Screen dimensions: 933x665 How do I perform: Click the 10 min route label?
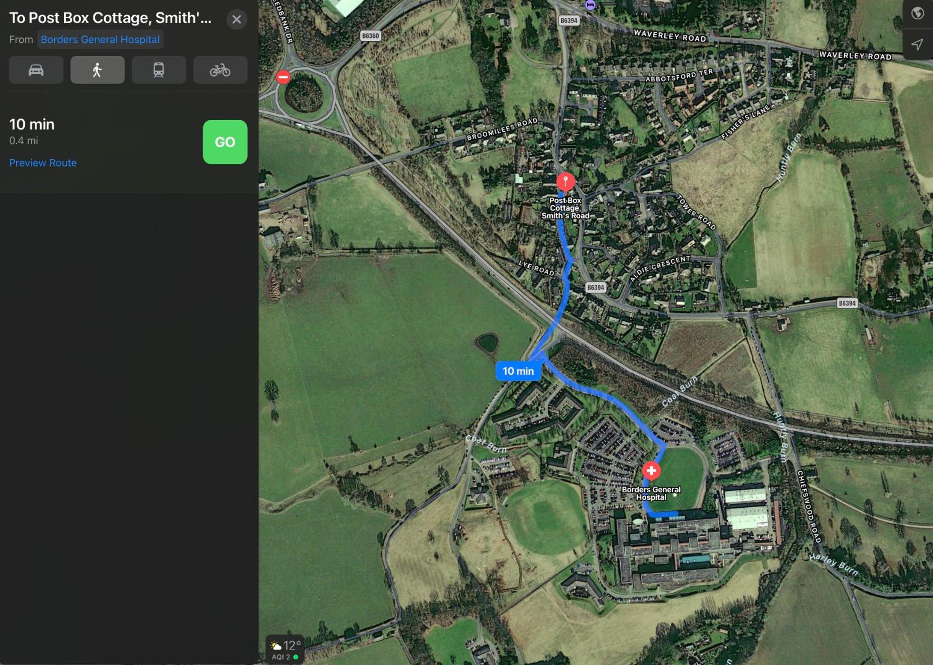point(518,371)
